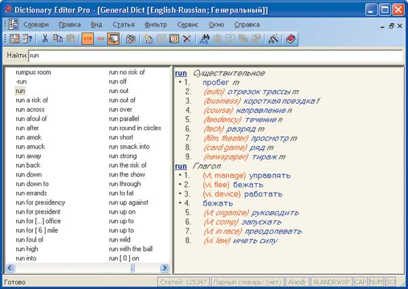
Task: Follow the 'run' headword link beside Глагол
Action: click(181, 166)
